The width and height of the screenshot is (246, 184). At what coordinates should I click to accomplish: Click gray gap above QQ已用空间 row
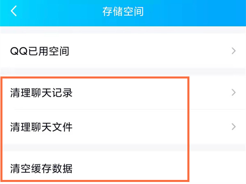click(x=123, y=30)
